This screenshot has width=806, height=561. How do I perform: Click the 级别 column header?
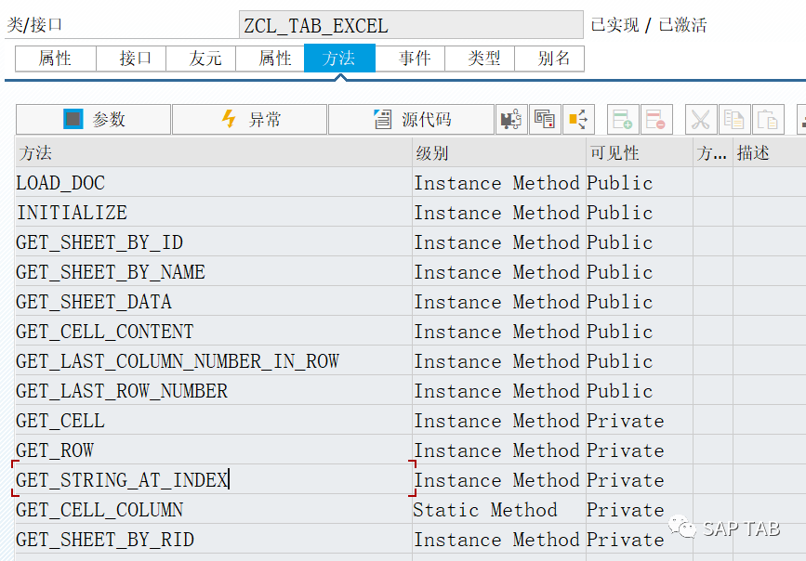pyautogui.click(x=499, y=152)
